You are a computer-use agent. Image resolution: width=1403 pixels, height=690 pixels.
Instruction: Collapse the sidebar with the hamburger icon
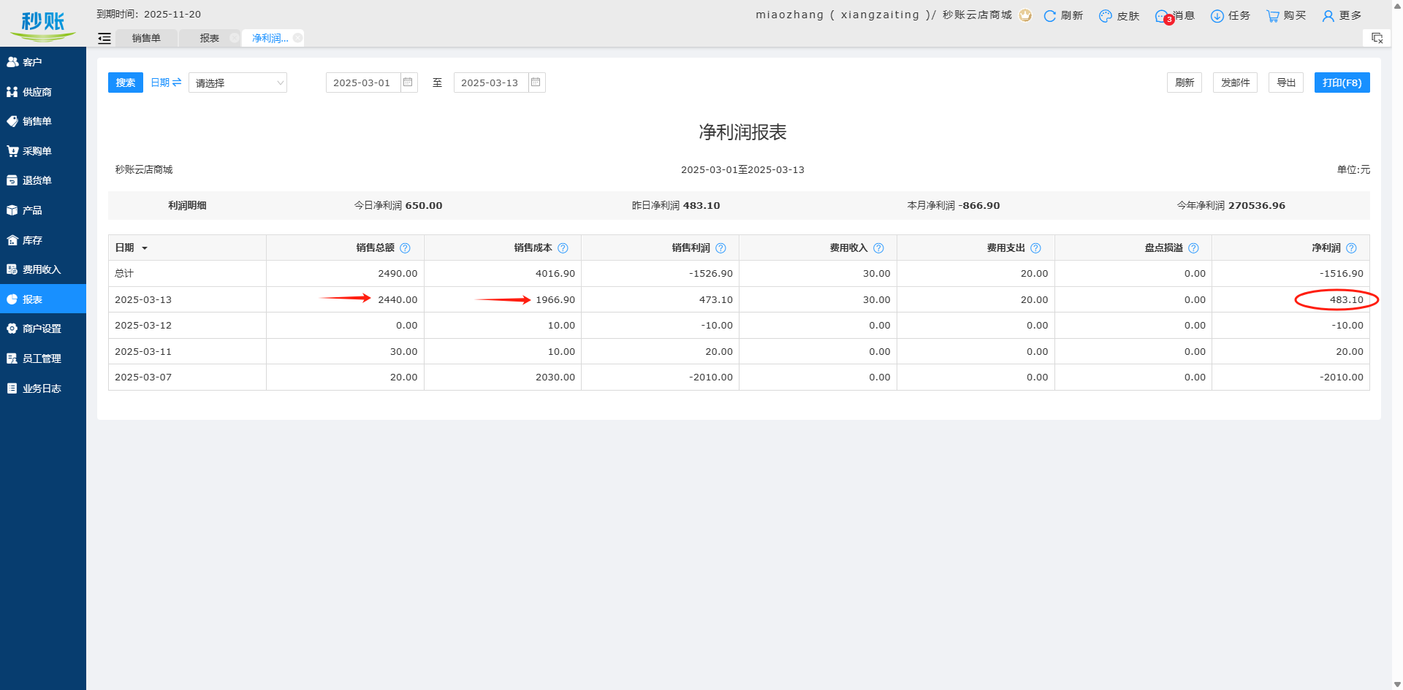click(x=104, y=38)
